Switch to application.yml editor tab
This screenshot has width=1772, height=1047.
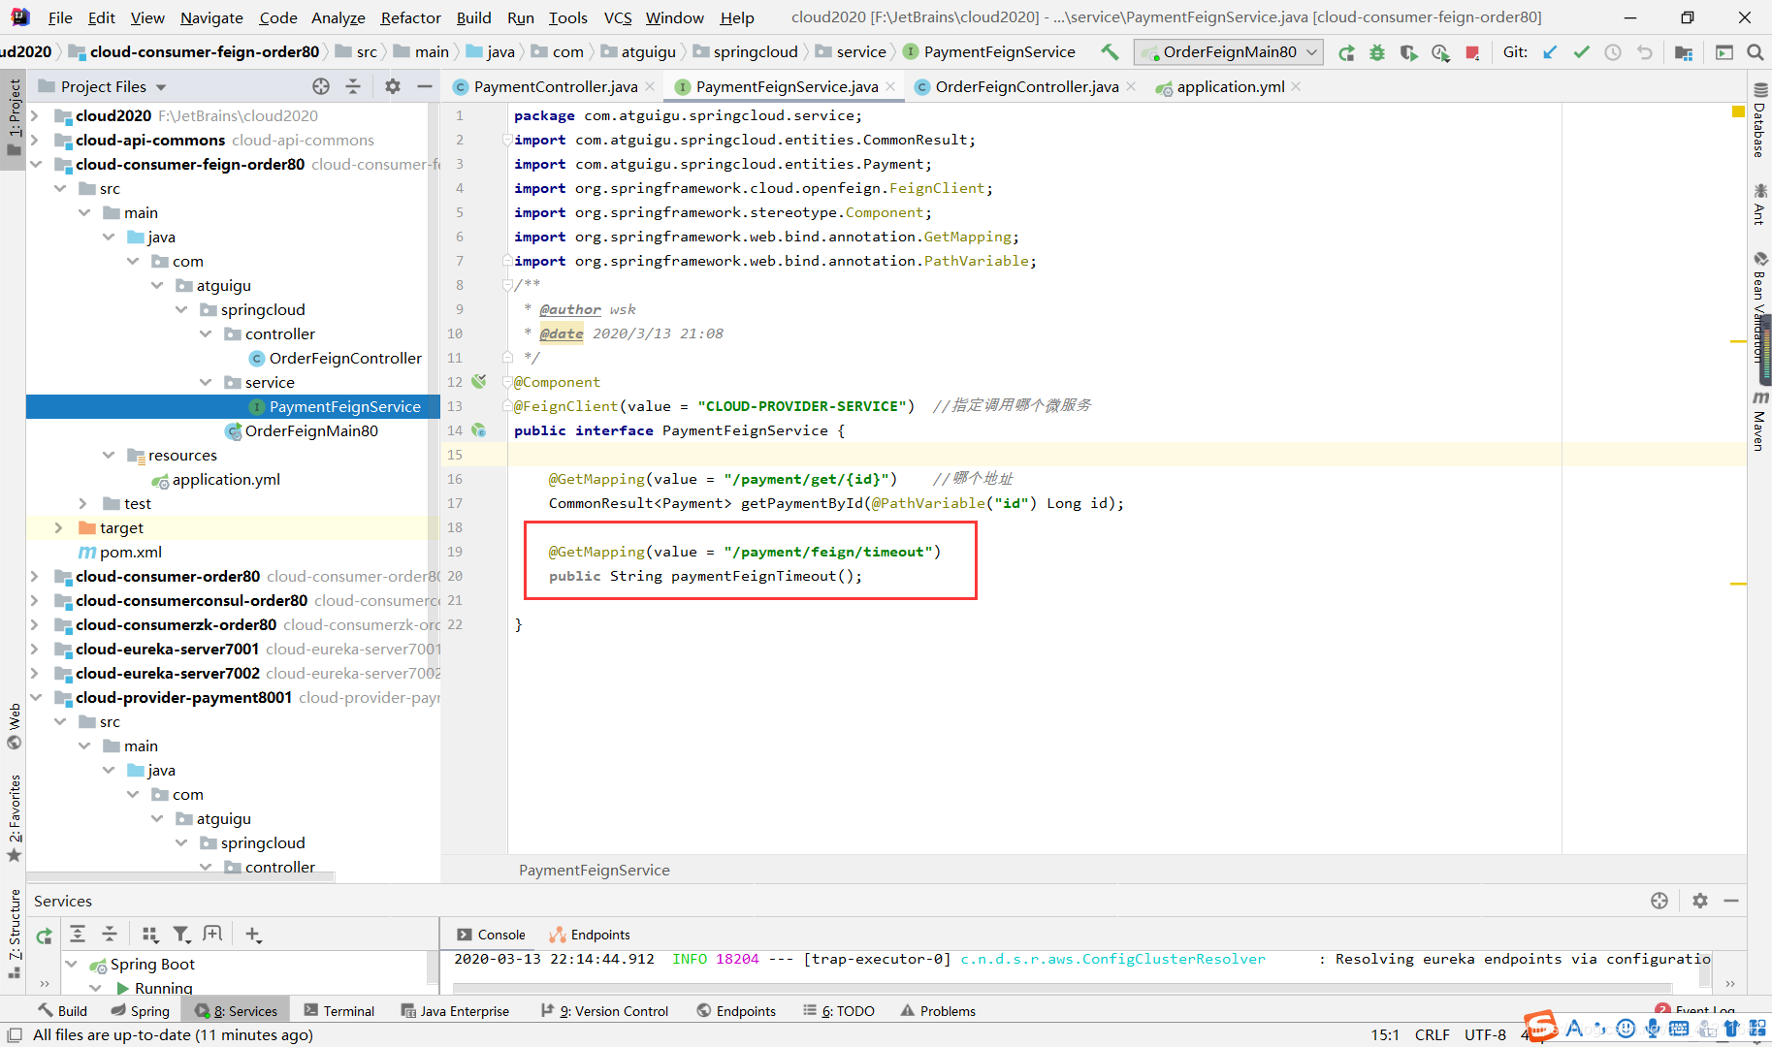pos(1230,86)
